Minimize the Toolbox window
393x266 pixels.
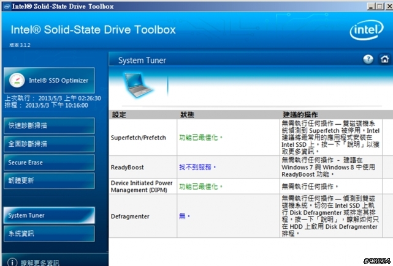click(x=371, y=6)
